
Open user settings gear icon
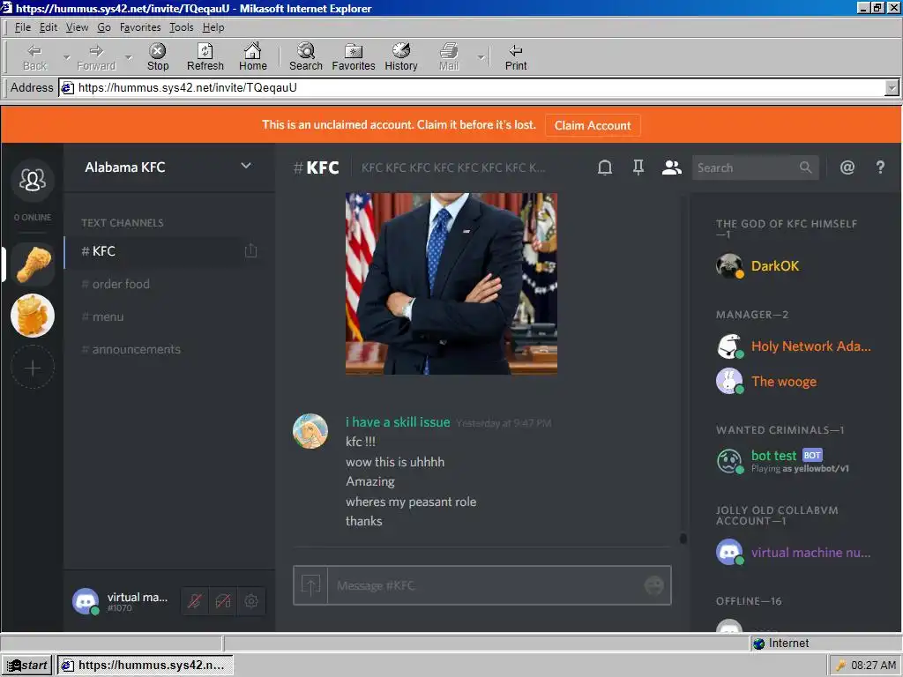coord(251,601)
